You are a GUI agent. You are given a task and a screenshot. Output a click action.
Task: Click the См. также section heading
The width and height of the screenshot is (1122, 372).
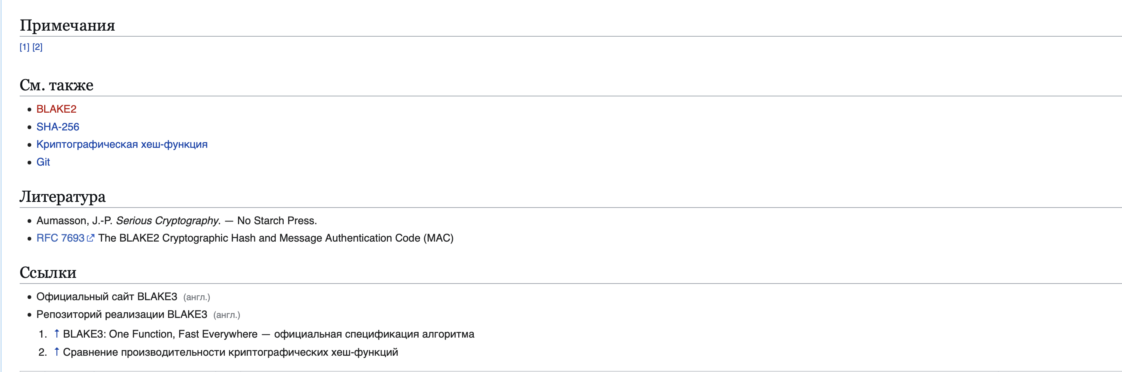coord(56,85)
